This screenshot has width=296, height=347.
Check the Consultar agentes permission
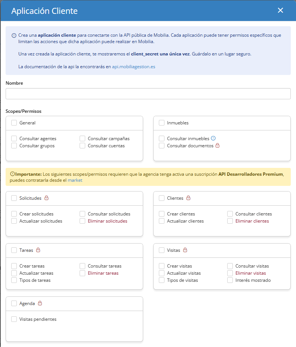pos(14,138)
